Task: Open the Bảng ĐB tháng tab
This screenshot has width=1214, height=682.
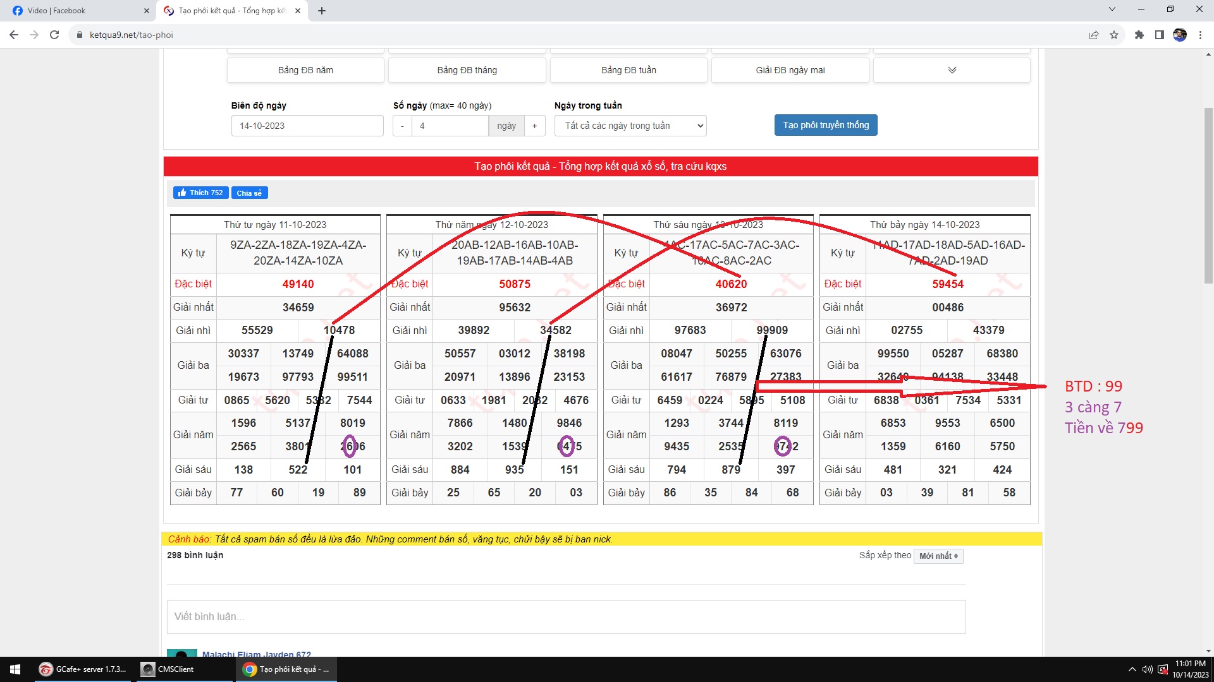Action: (467, 70)
